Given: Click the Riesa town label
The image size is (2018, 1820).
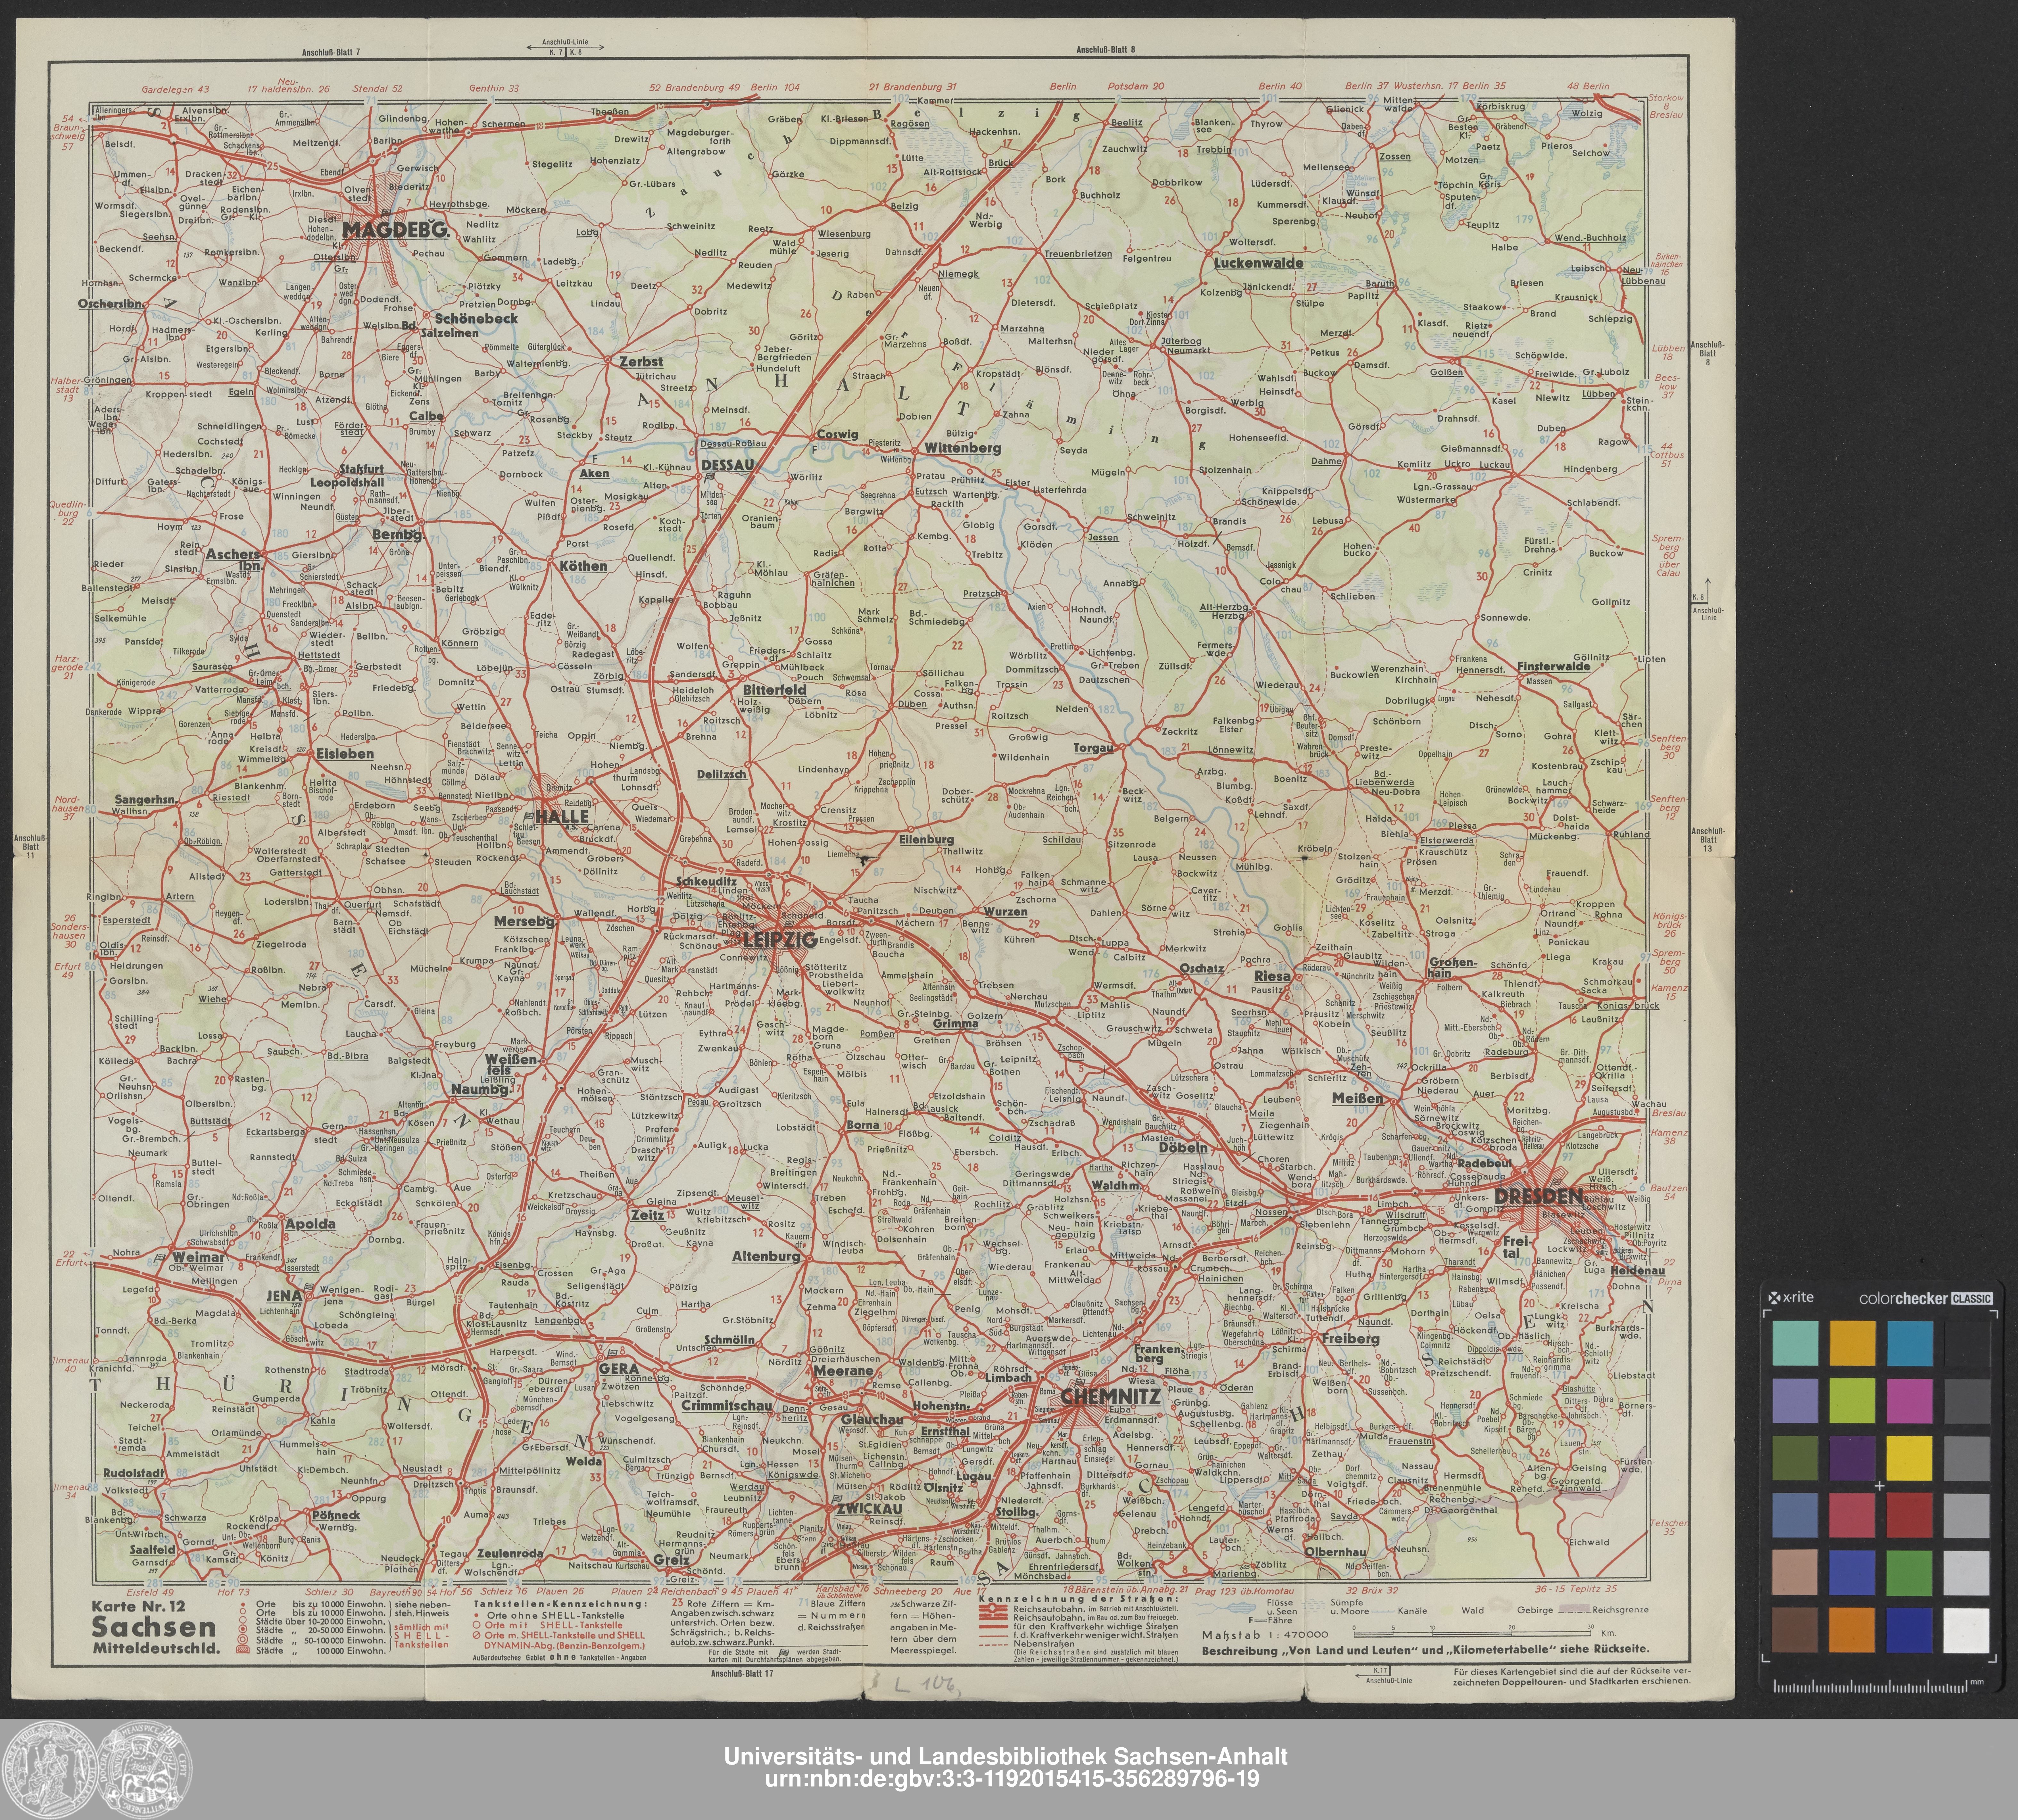Looking at the screenshot, I should pyautogui.click(x=1273, y=976).
